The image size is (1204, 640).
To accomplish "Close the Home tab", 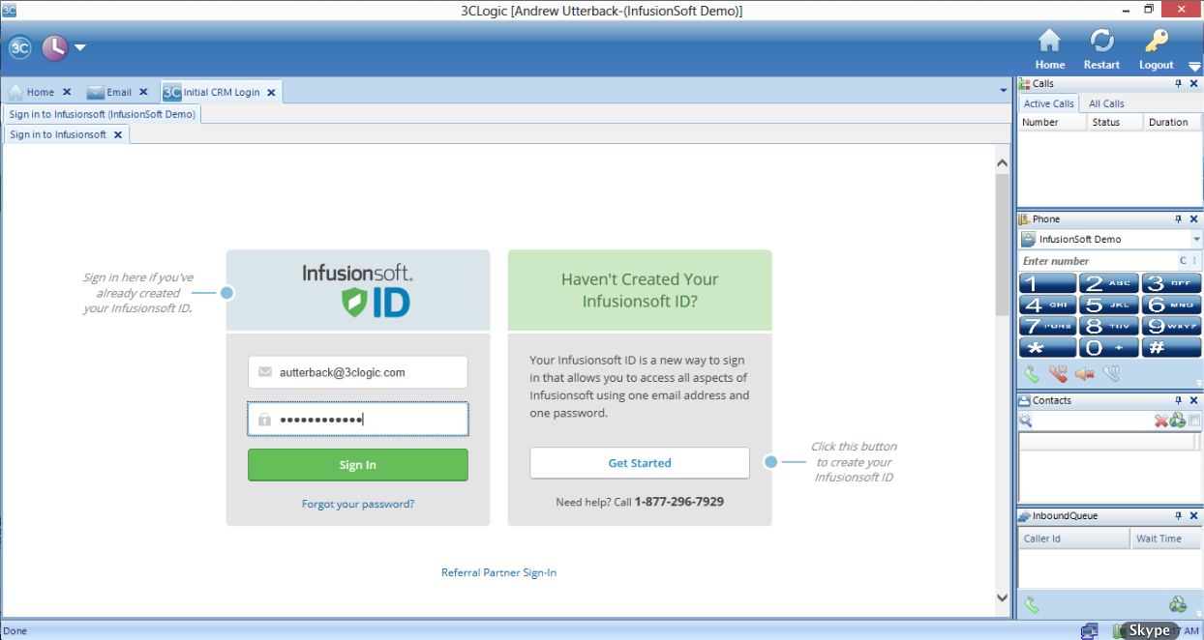I will [67, 92].
